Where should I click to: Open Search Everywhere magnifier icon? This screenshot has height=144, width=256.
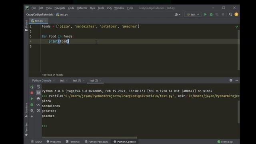(230, 14)
